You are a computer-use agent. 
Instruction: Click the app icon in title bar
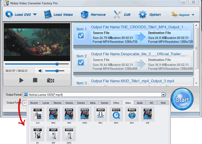pyautogui.click(x=6, y=3)
